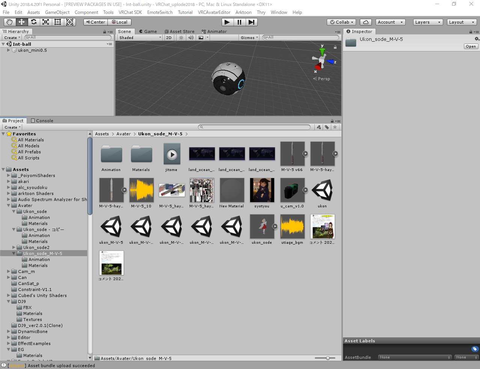
Task: Click Create in Project panel
Action: pyautogui.click(x=12, y=127)
